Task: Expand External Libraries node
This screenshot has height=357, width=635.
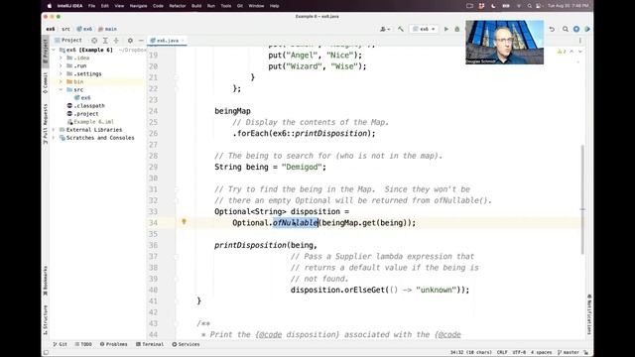Action: pos(54,130)
